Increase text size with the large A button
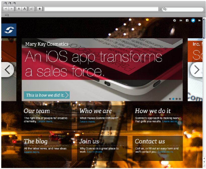The width and height of the screenshot is (206, 169). 25,9
